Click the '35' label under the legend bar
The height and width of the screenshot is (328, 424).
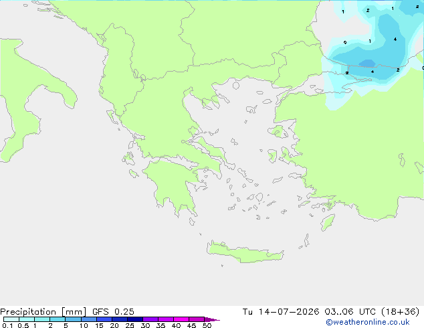tap(161, 325)
